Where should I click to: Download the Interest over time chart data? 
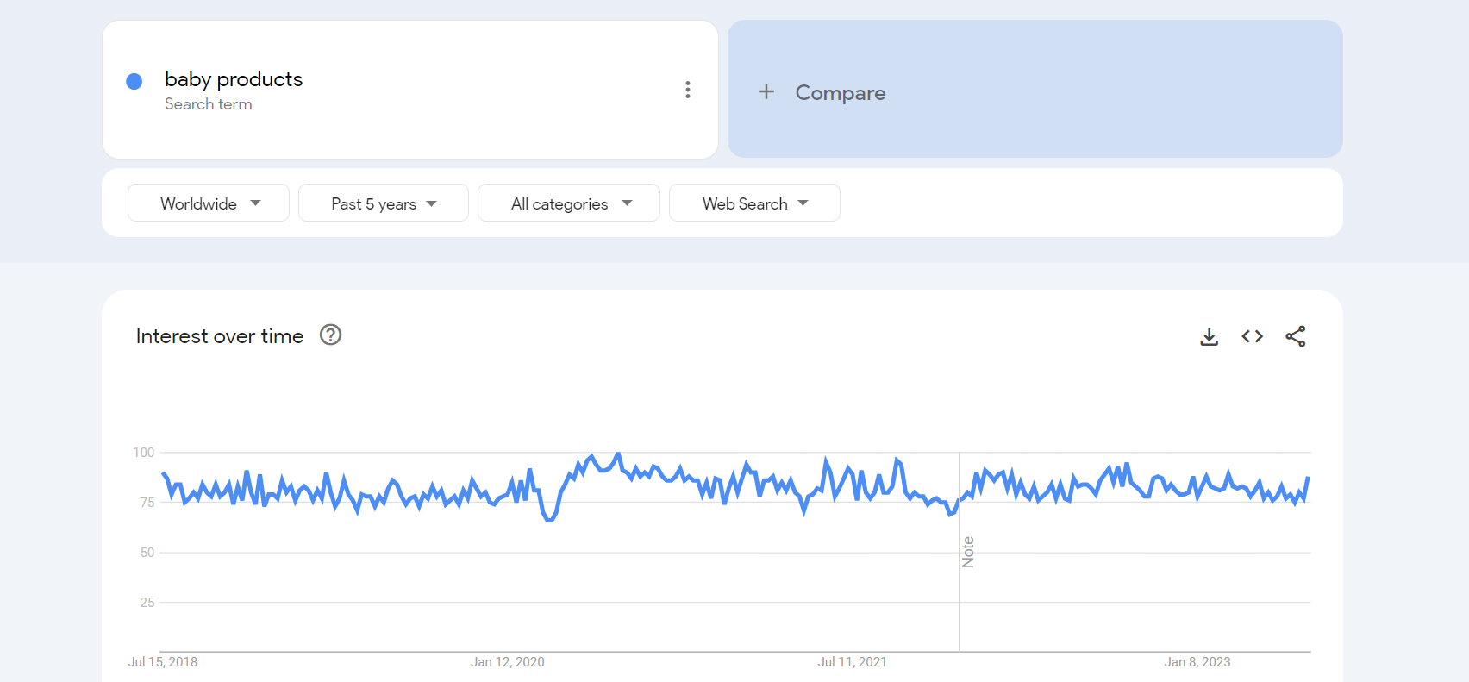click(x=1209, y=337)
